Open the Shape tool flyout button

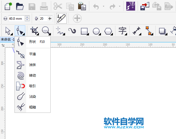[x=20, y=30]
